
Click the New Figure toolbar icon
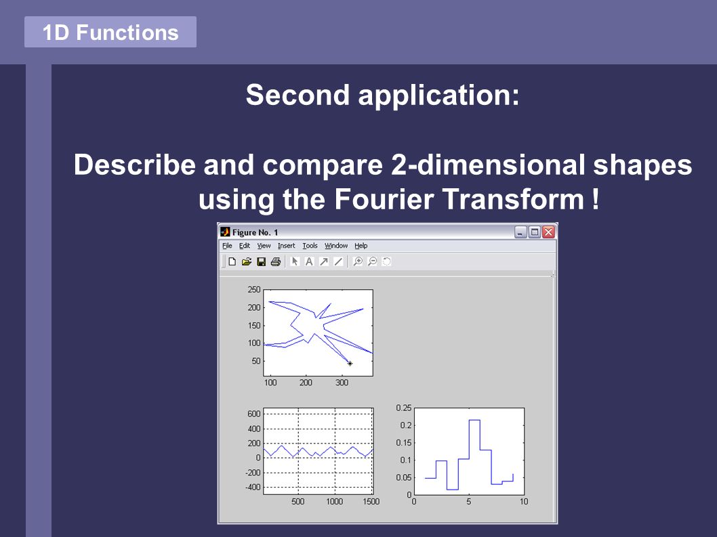pyautogui.click(x=232, y=261)
